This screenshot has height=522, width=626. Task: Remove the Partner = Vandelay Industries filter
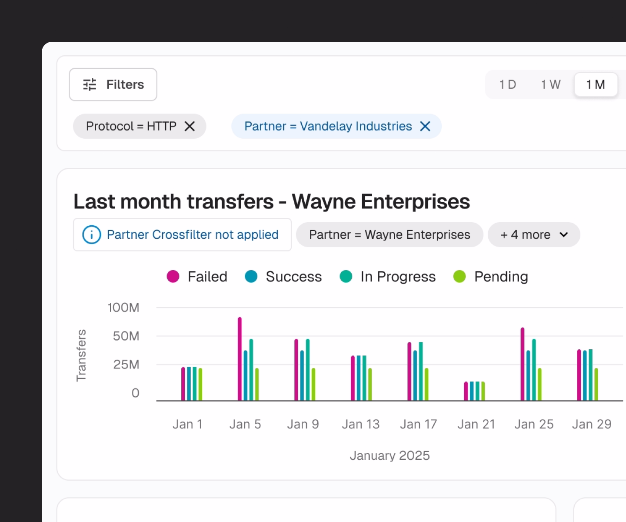coord(426,126)
